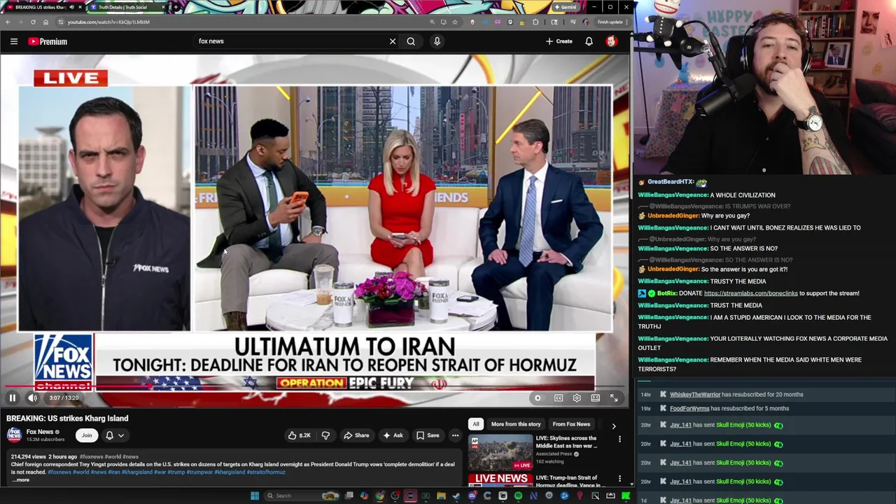Open Steam from taskbar
896x504 pixels.
click(x=456, y=496)
